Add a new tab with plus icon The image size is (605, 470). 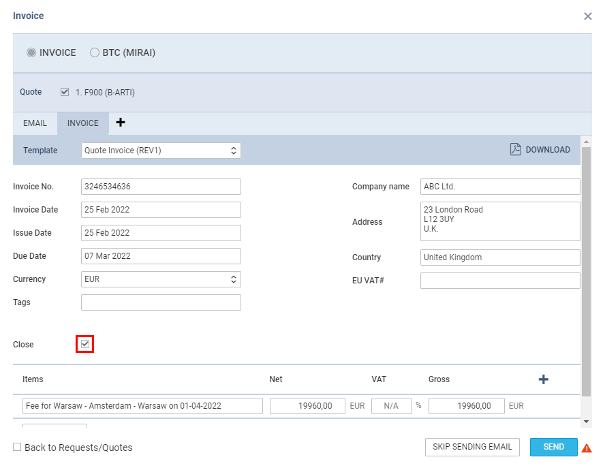121,123
